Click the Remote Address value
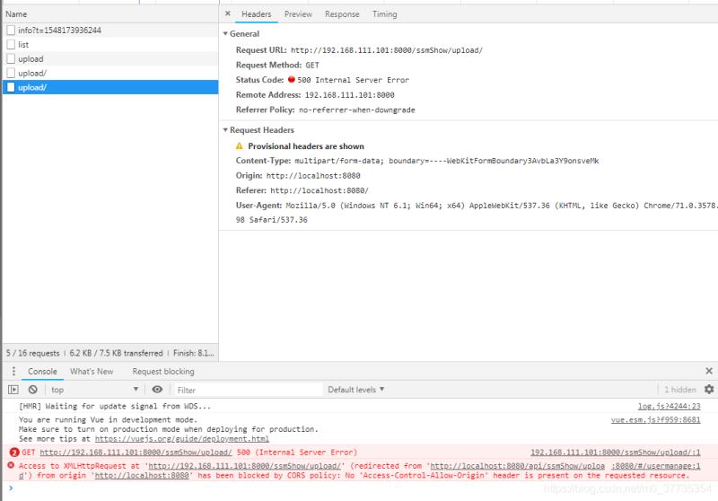718x501 pixels. point(349,95)
